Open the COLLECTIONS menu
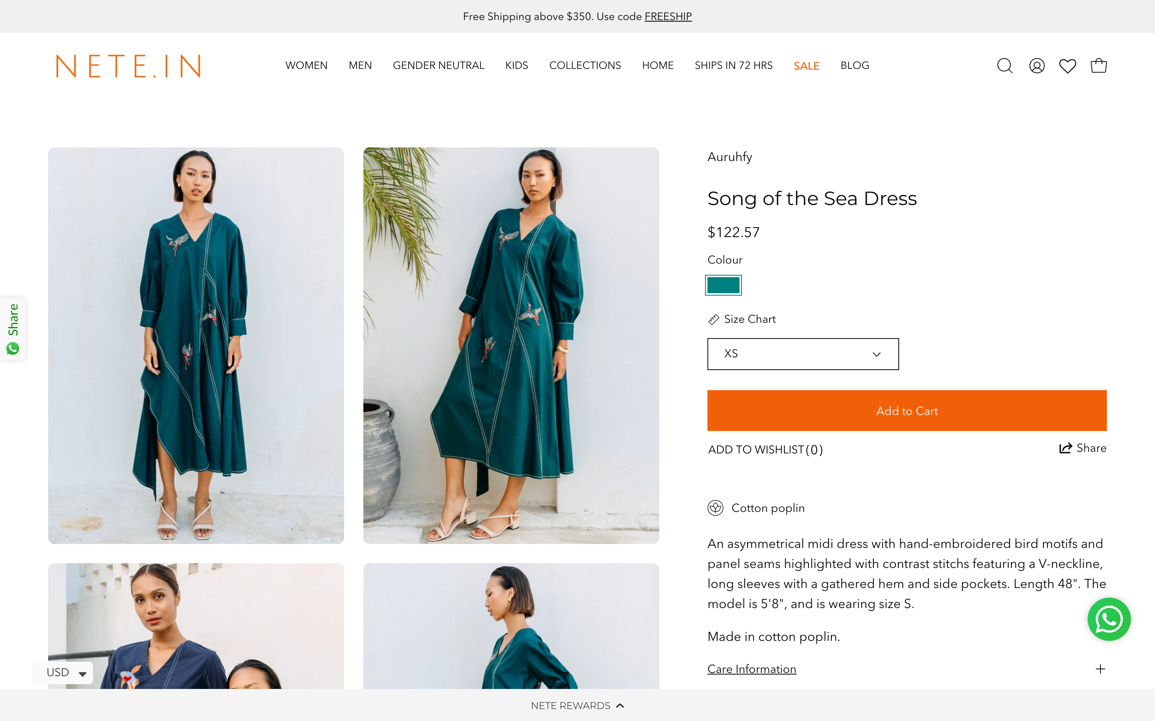 click(585, 65)
